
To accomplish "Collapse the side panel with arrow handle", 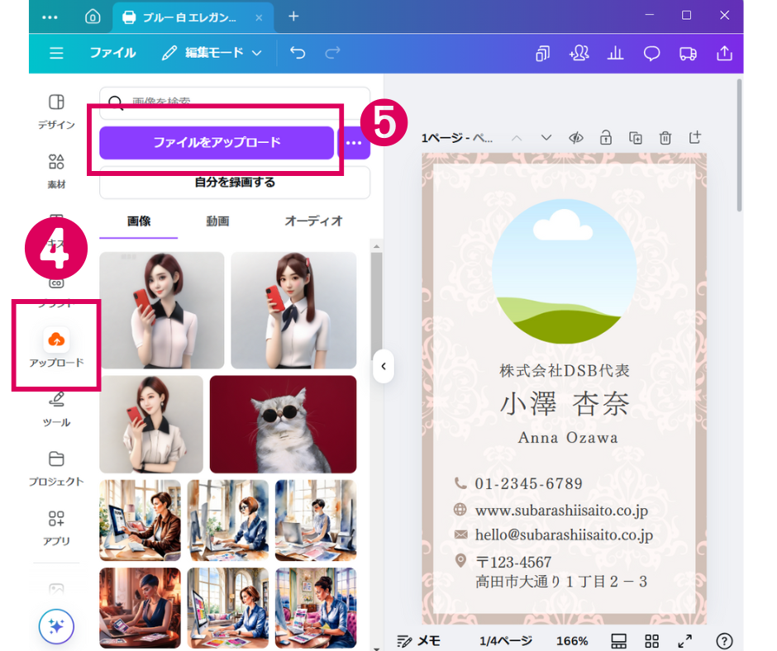I will (383, 366).
